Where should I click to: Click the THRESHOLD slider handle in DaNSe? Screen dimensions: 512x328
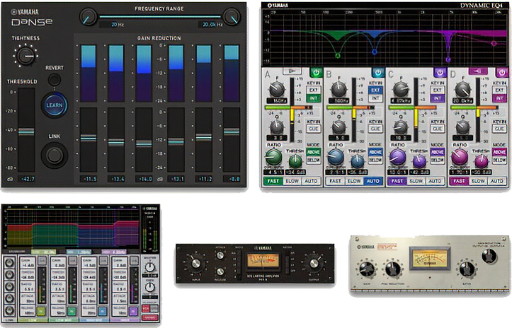(x=26, y=131)
